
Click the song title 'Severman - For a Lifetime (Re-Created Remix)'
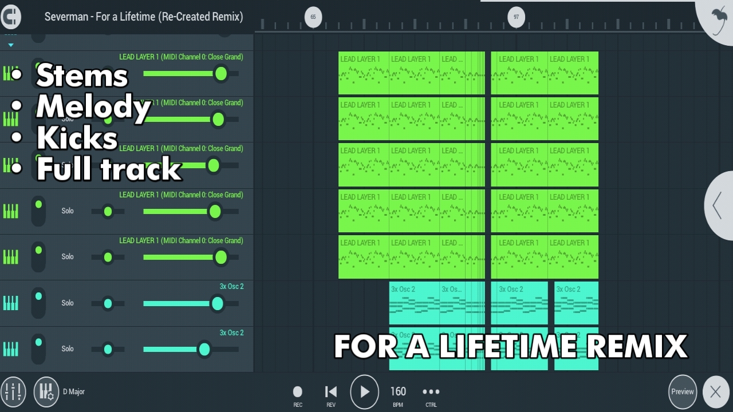point(144,17)
